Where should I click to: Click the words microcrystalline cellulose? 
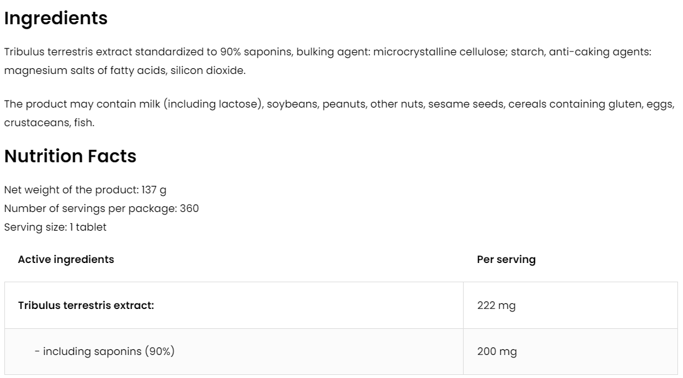[441, 52]
